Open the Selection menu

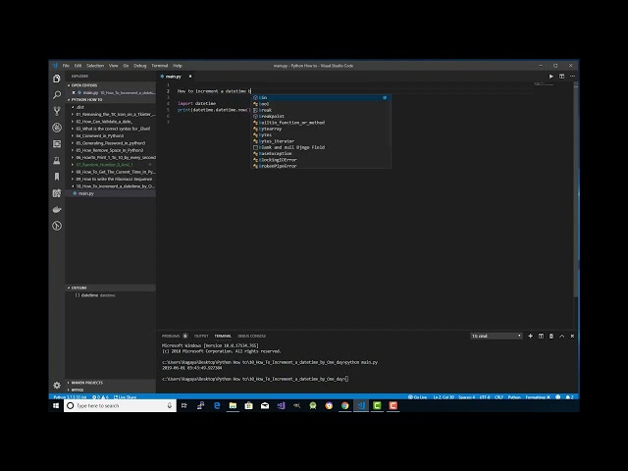pyautogui.click(x=95, y=66)
